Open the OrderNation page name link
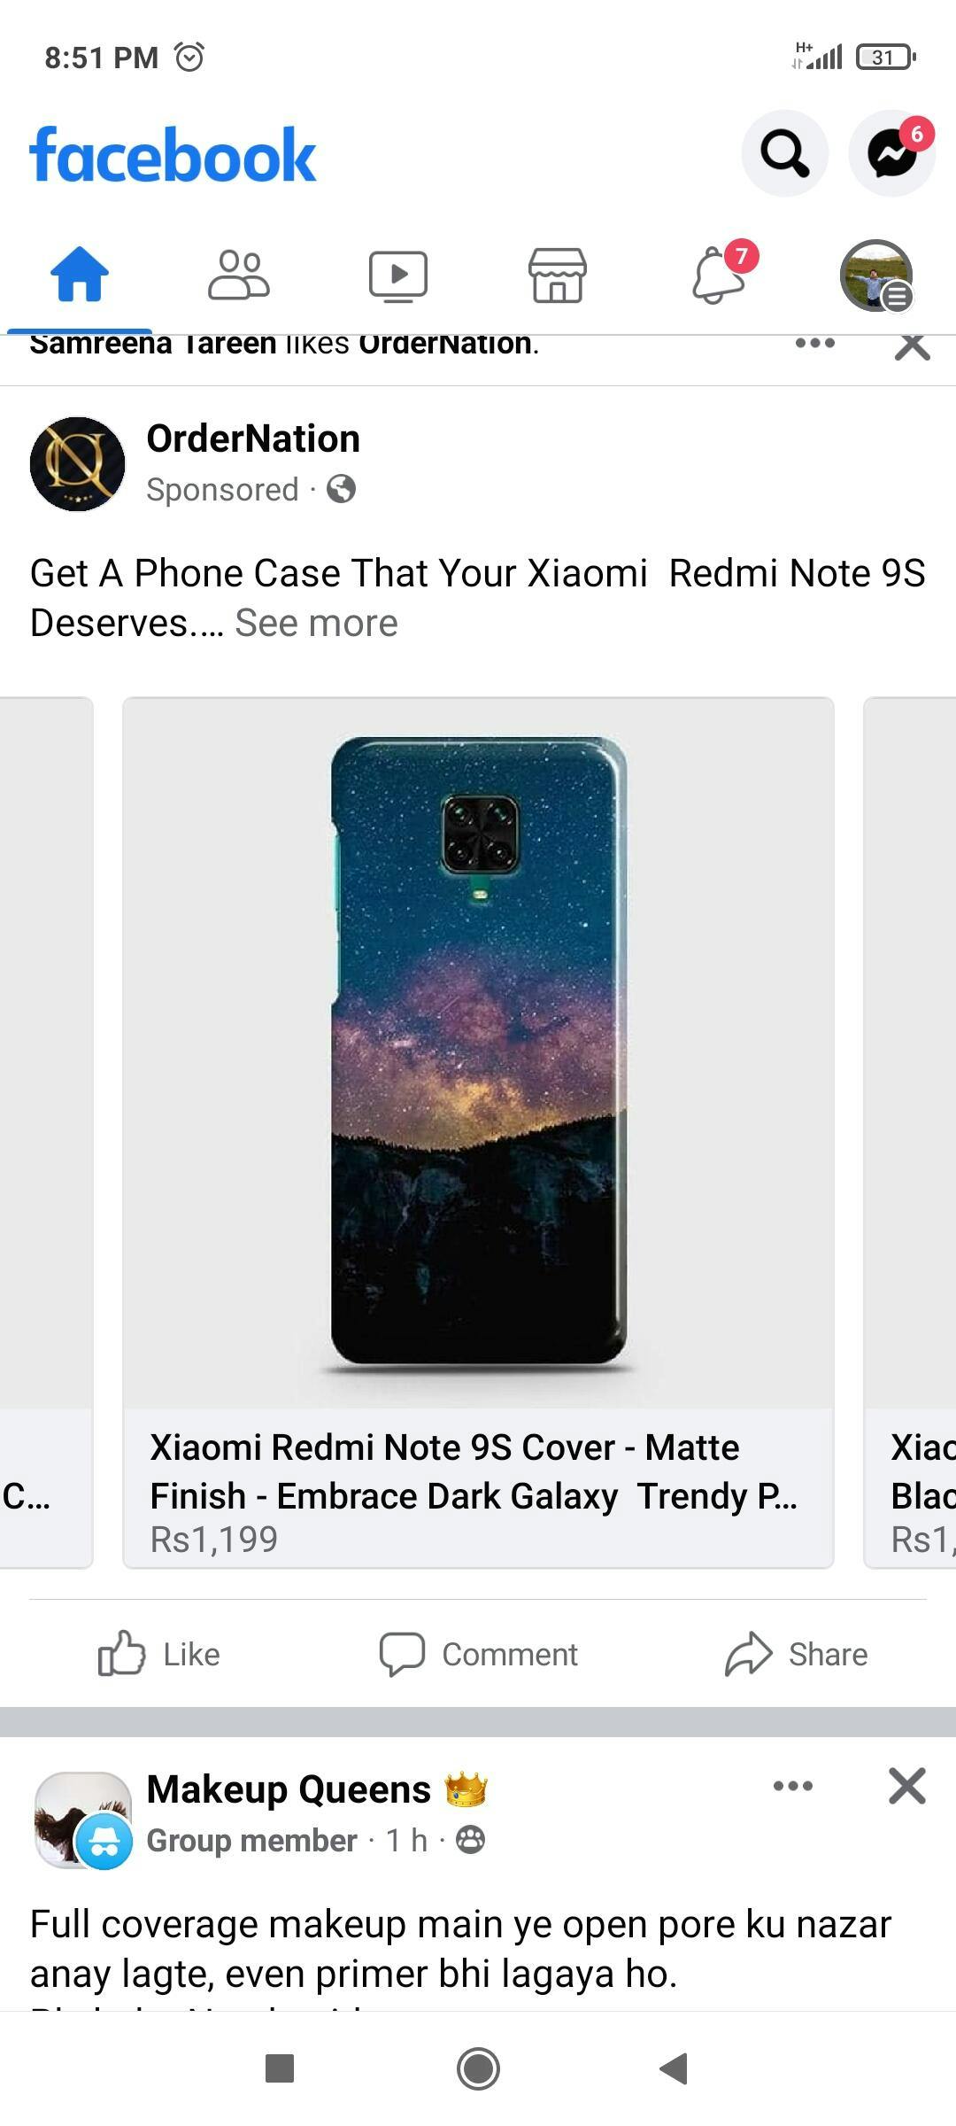Image resolution: width=956 pixels, height=2126 pixels. pyautogui.click(x=253, y=438)
